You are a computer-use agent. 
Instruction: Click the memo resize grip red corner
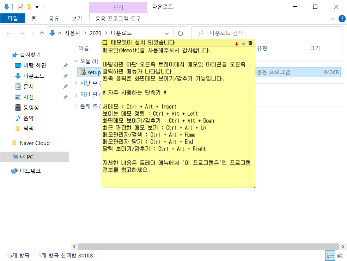click(x=254, y=187)
